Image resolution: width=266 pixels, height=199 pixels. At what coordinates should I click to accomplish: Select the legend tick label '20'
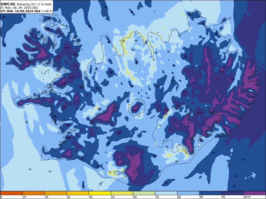(x=46, y=197)
